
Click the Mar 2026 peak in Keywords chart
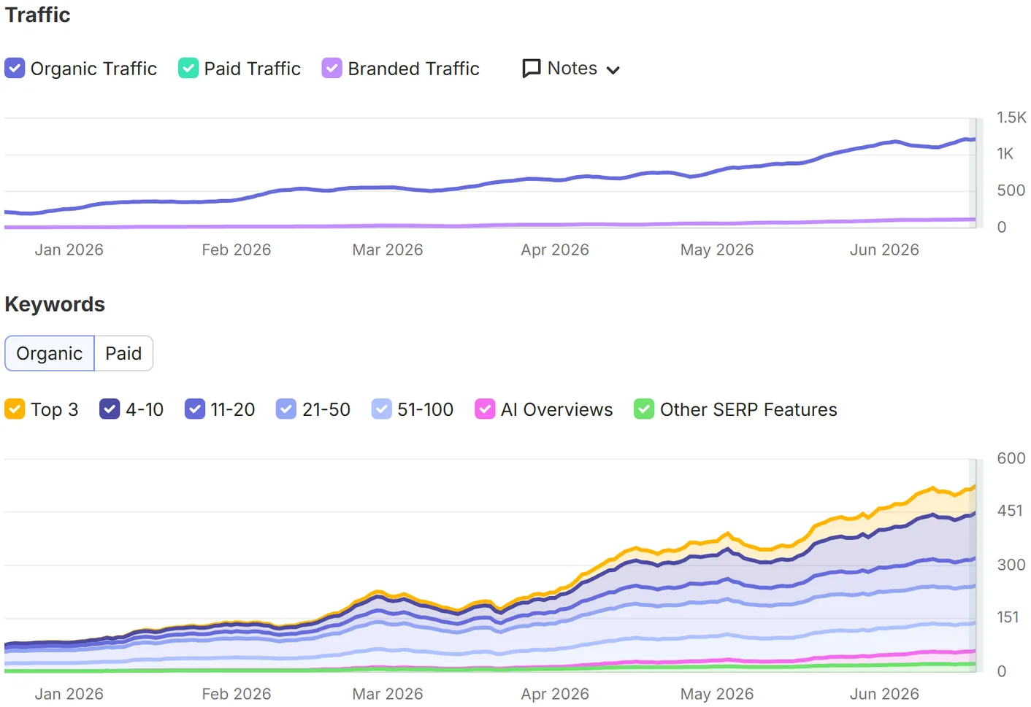[x=378, y=592]
